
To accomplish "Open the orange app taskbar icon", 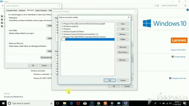I will tap(105, 103).
